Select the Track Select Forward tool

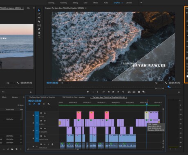pos(39,14)
